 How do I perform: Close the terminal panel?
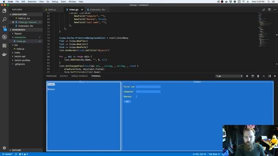(275, 76)
